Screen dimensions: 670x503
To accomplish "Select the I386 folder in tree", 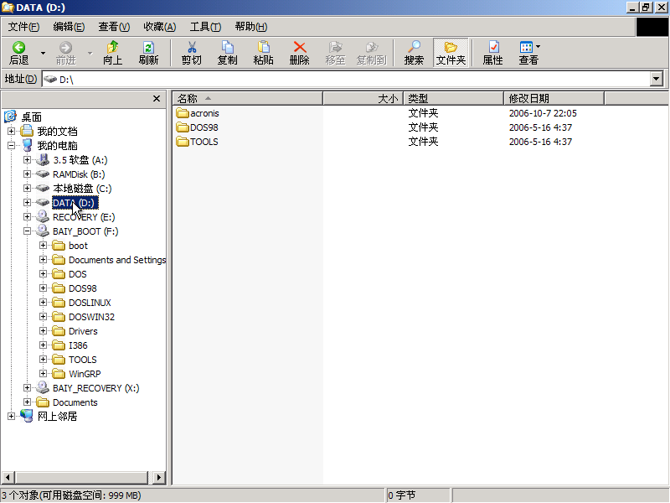I will pyautogui.click(x=78, y=345).
